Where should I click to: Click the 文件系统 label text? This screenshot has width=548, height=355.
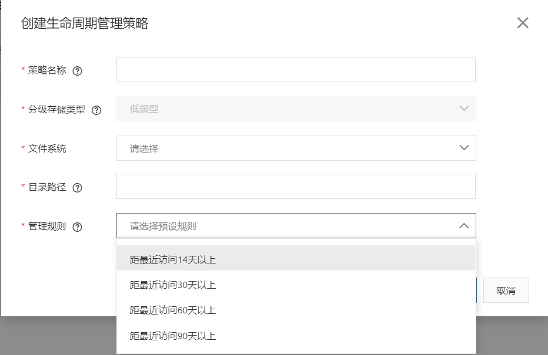click(47, 148)
